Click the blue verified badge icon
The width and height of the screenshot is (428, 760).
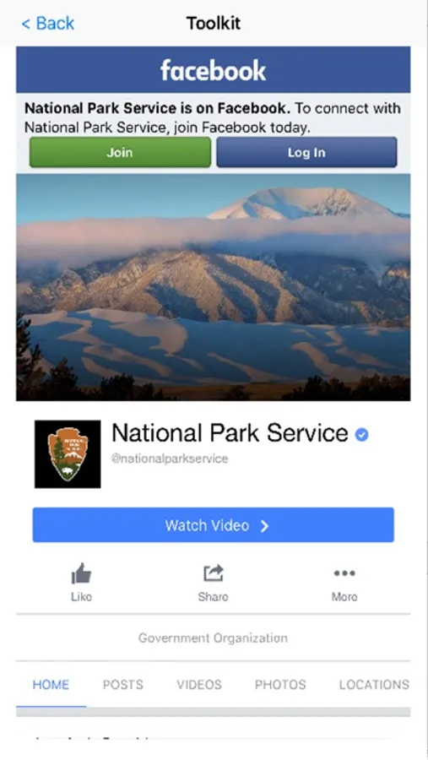point(361,435)
